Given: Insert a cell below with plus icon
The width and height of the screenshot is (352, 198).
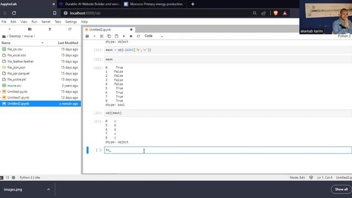Looking at the screenshot, I should [x=94, y=36].
